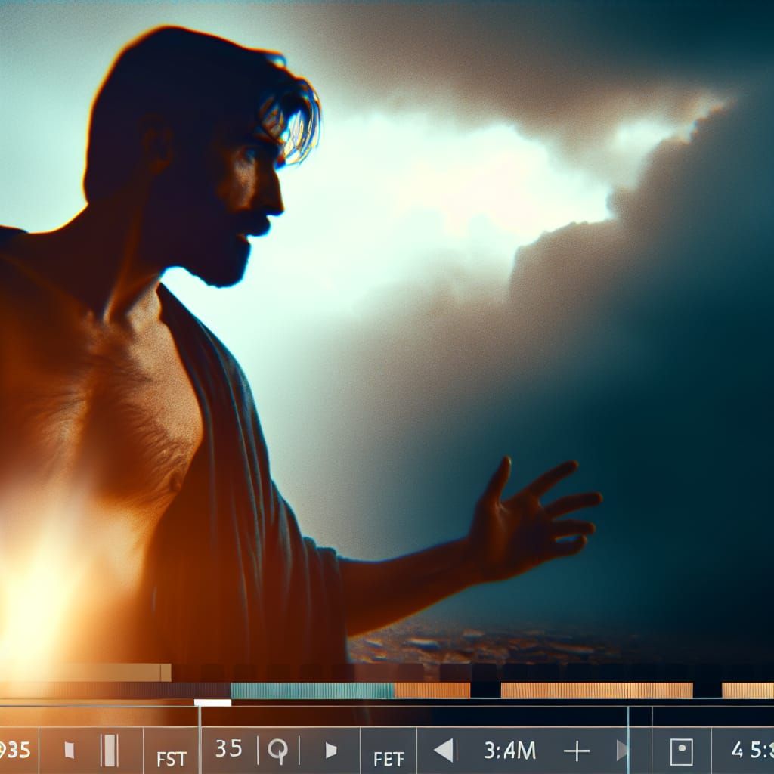Click the pause icon in the toolbar
774x774 pixels.
(108, 750)
